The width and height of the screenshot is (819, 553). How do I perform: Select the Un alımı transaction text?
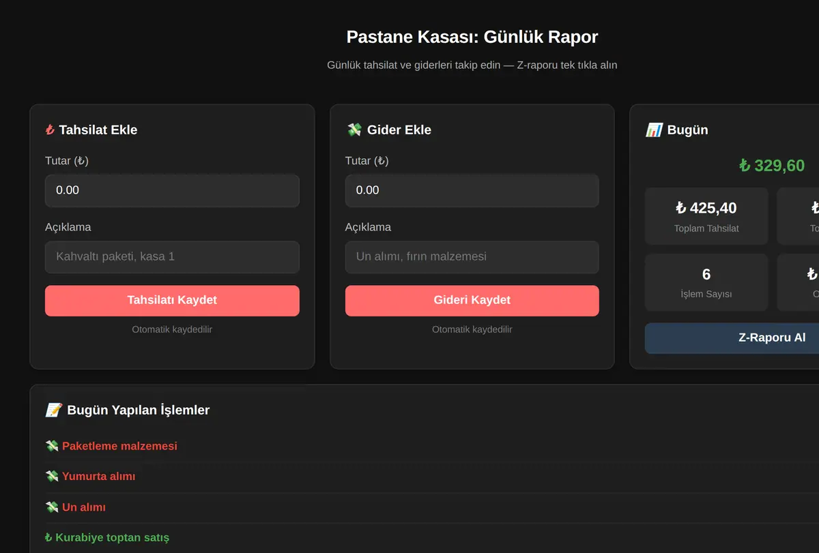coord(84,507)
